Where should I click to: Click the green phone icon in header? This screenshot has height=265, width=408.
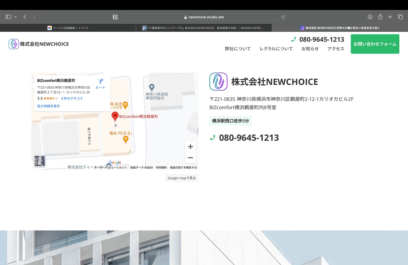(x=294, y=39)
